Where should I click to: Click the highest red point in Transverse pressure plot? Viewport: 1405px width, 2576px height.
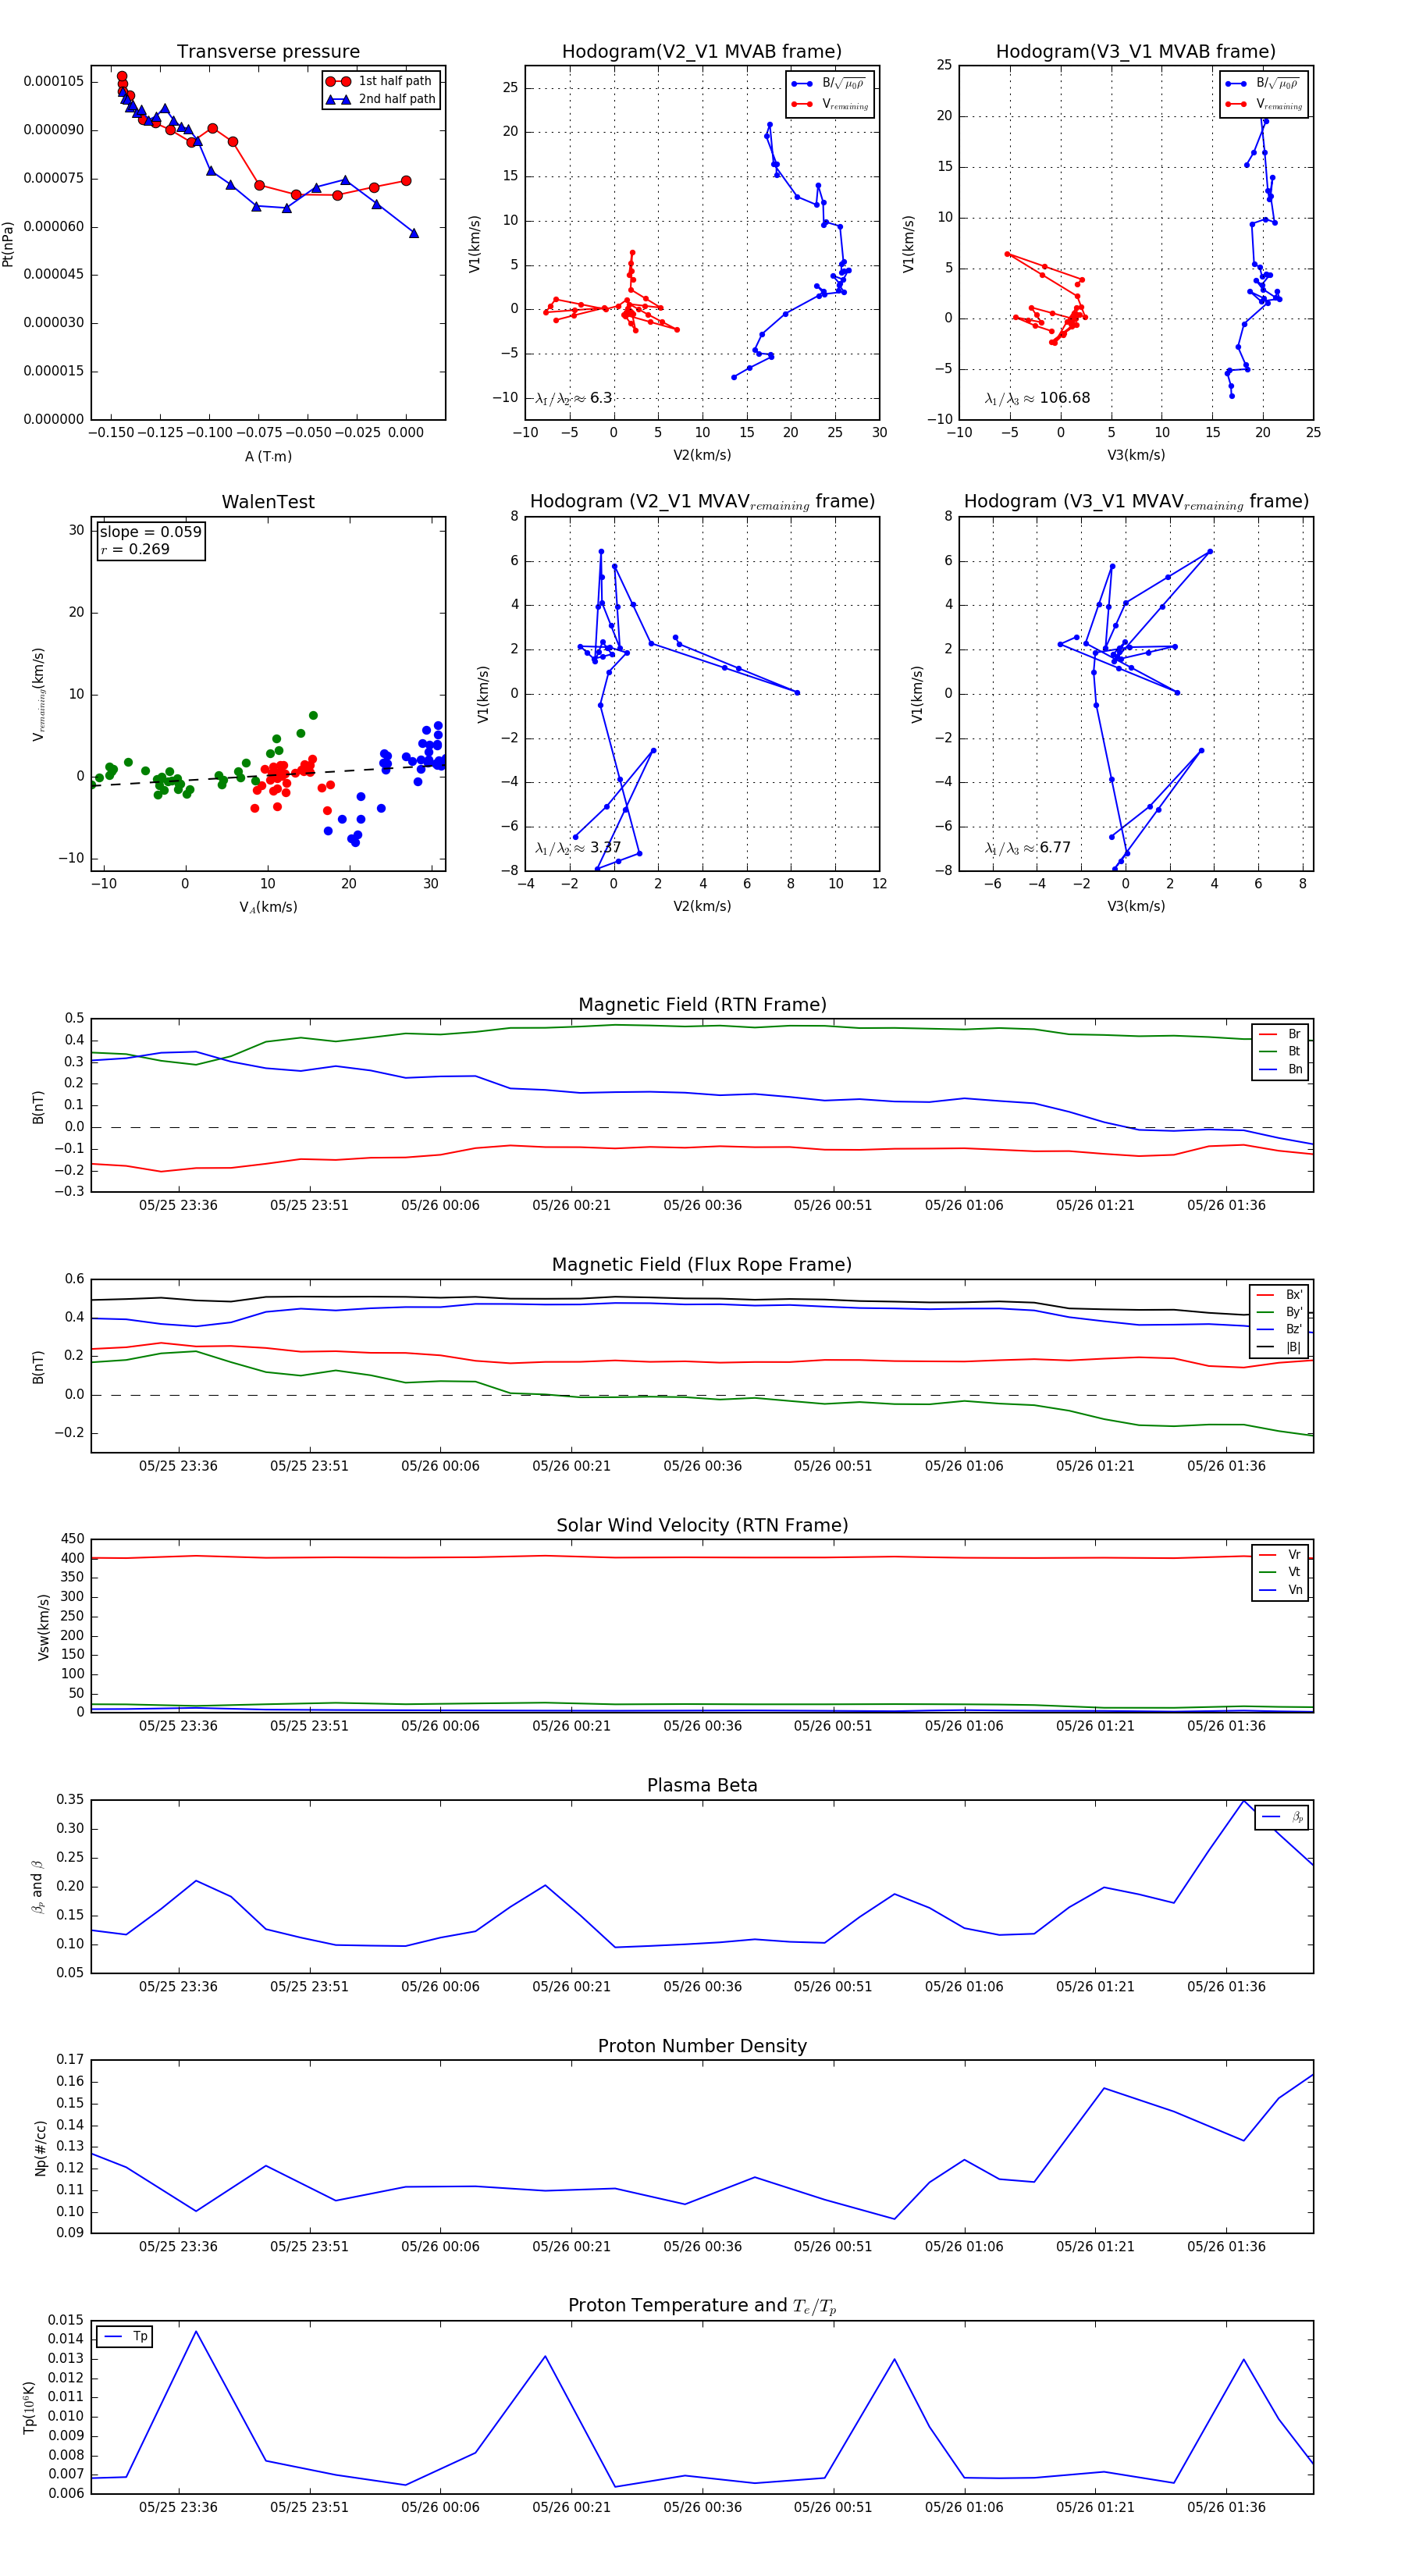(x=122, y=76)
